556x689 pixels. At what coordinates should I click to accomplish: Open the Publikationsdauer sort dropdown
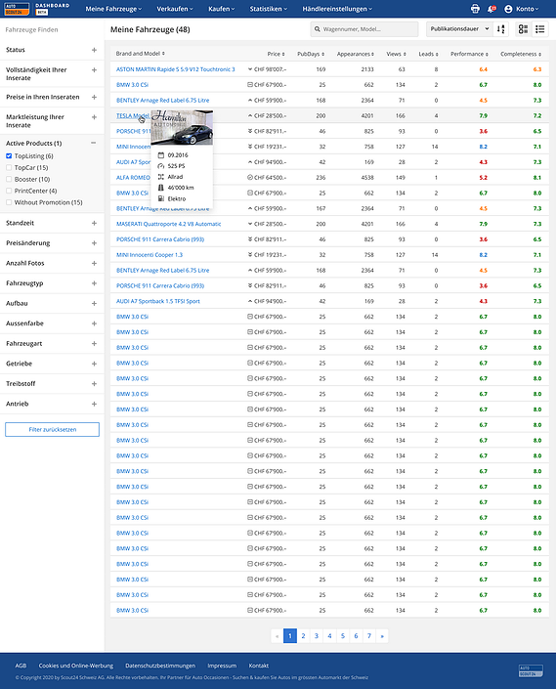(459, 29)
